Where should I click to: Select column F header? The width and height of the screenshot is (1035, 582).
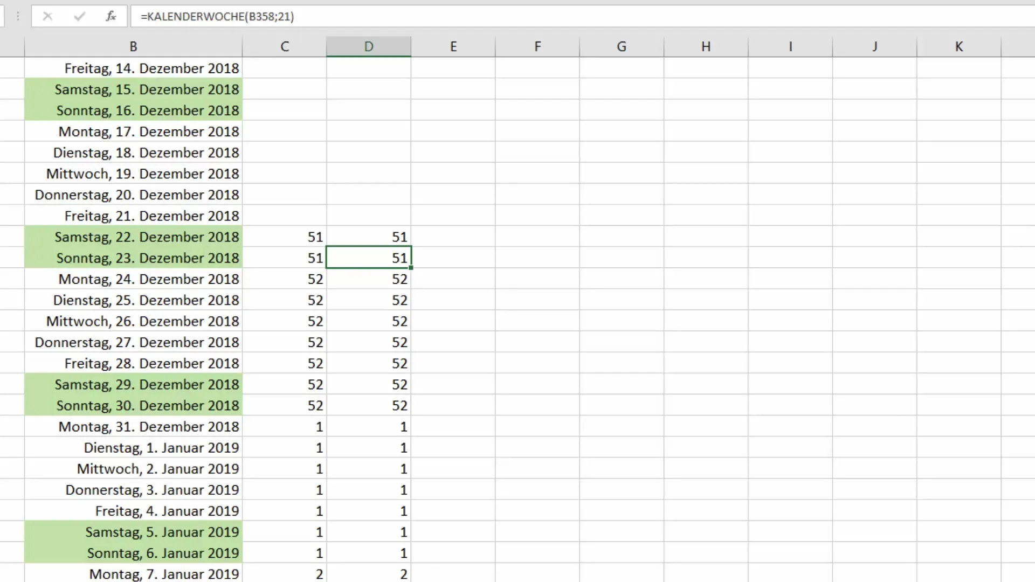[x=537, y=46]
